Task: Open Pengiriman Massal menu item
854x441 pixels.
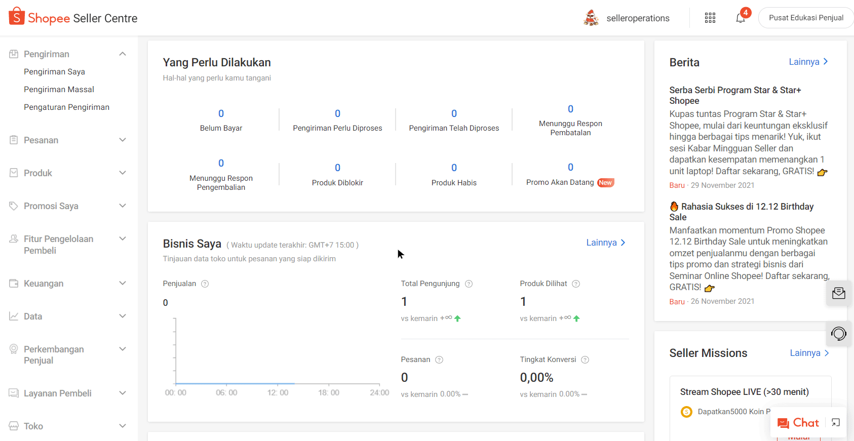Action: [x=59, y=90]
